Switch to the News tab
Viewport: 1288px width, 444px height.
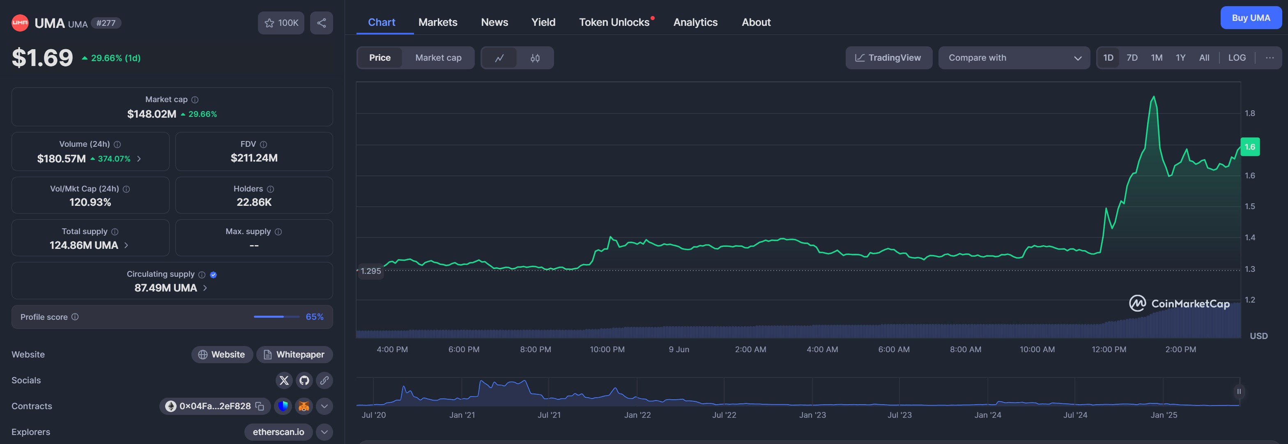click(494, 23)
